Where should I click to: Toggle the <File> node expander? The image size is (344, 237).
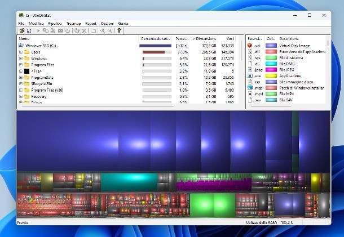21,71
